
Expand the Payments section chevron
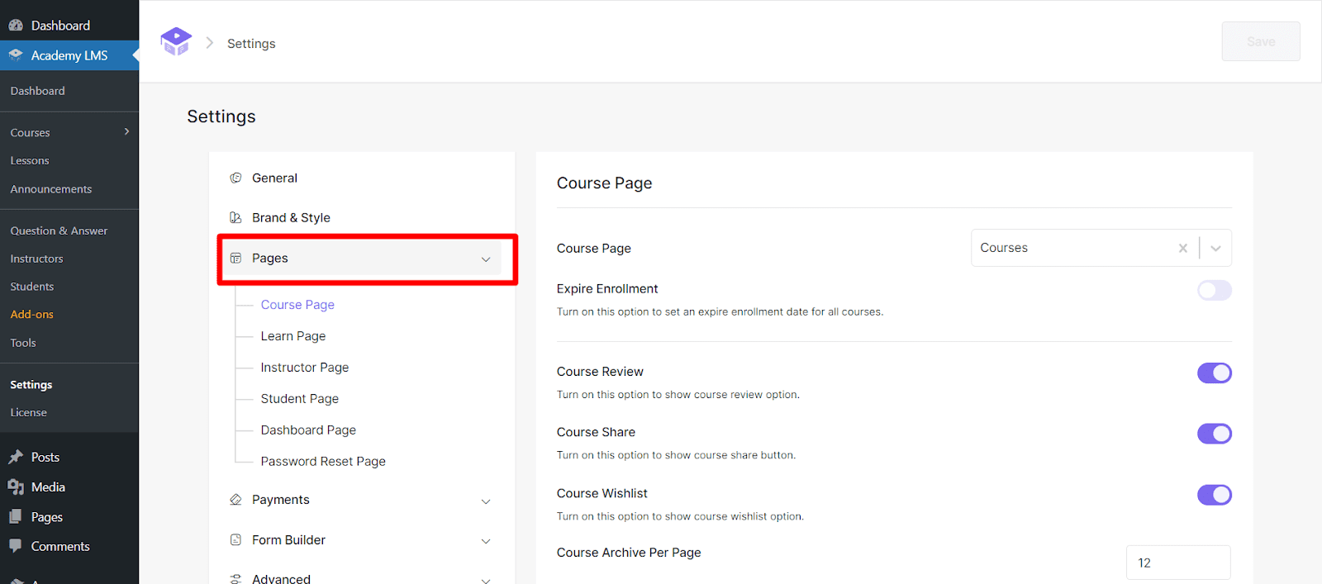(486, 501)
